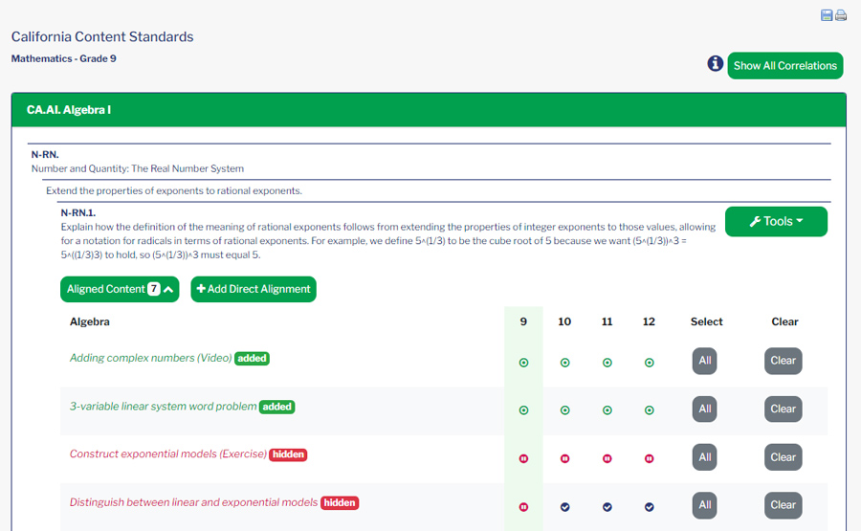This screenshot has width=861, height=531.
Task: Click All for 3-variable linear system row
Action: 704,409
